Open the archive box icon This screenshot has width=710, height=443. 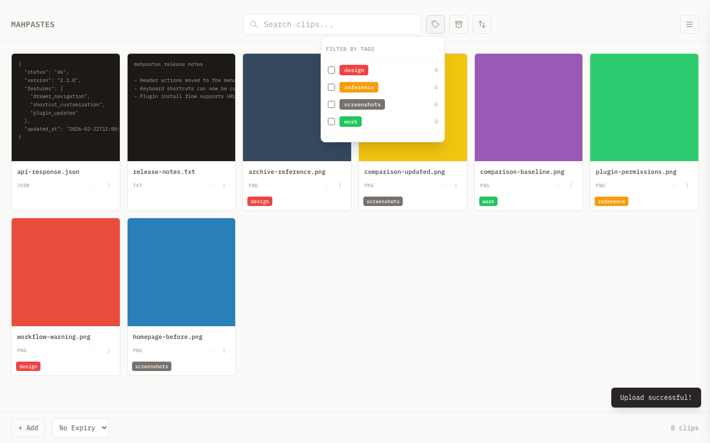(459, 24)
